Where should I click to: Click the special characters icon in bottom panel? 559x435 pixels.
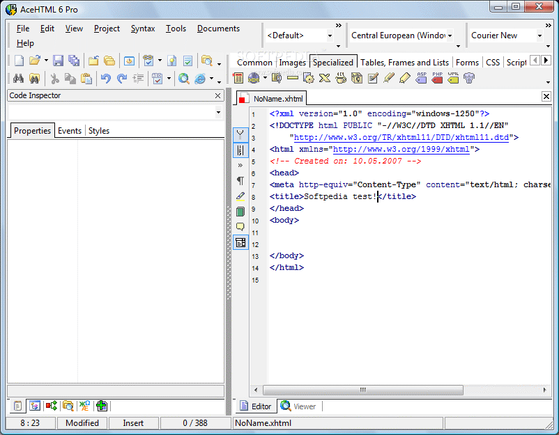pyautogui.click(x=84, y=406)
